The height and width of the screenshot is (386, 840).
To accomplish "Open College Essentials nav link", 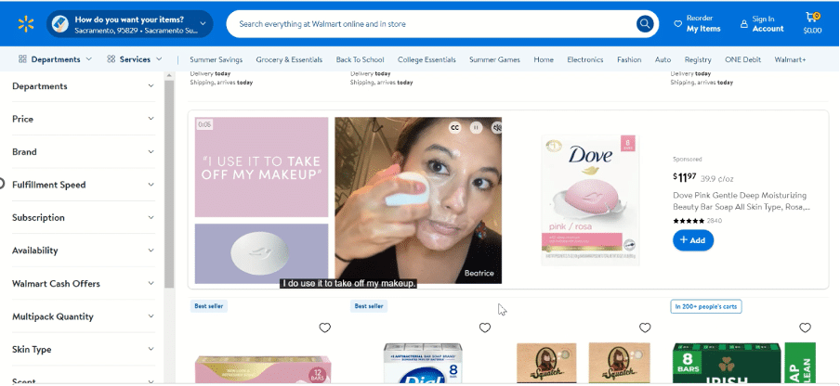I will click(x=427, y=60).
